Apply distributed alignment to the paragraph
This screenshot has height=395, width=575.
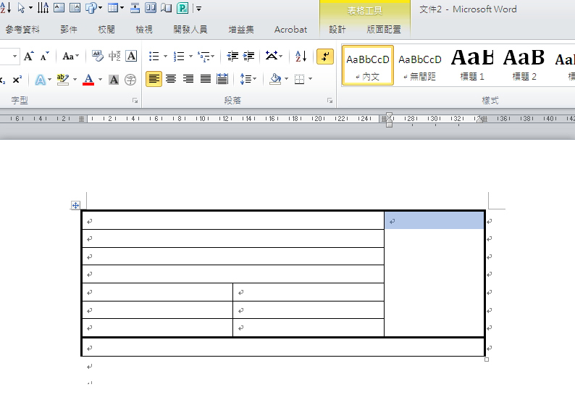click(x=222, y=78)
